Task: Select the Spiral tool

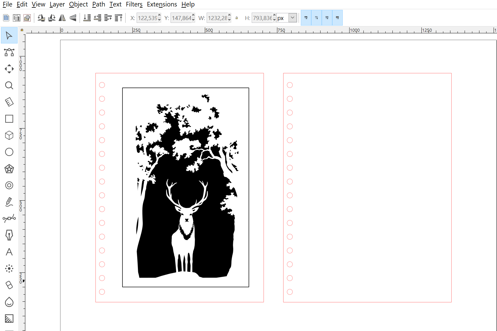Action: coord(9,185)
